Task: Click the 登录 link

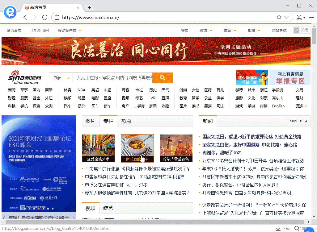Action: click(x=184, y=30)
